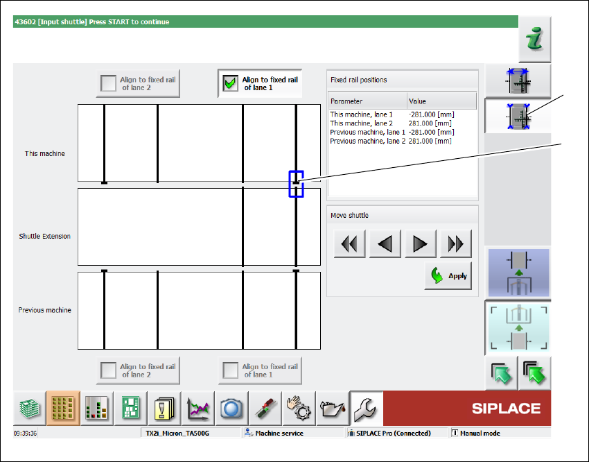
Task: Open the green info icon button
Action: click(534, 39)
